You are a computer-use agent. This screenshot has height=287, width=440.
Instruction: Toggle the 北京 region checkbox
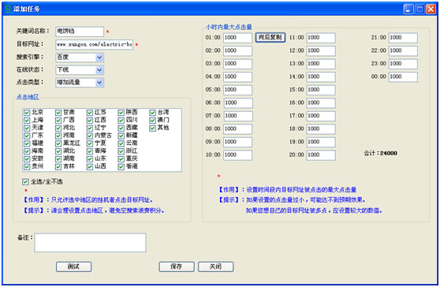pyautogui.click(x=27, y=113)
